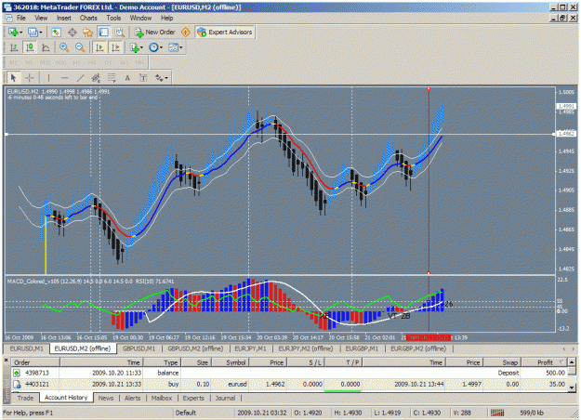Close the Terminal panel with the X
Viewport: 581px width, 420px height.
pyautogui.click(x=6, y=360)
